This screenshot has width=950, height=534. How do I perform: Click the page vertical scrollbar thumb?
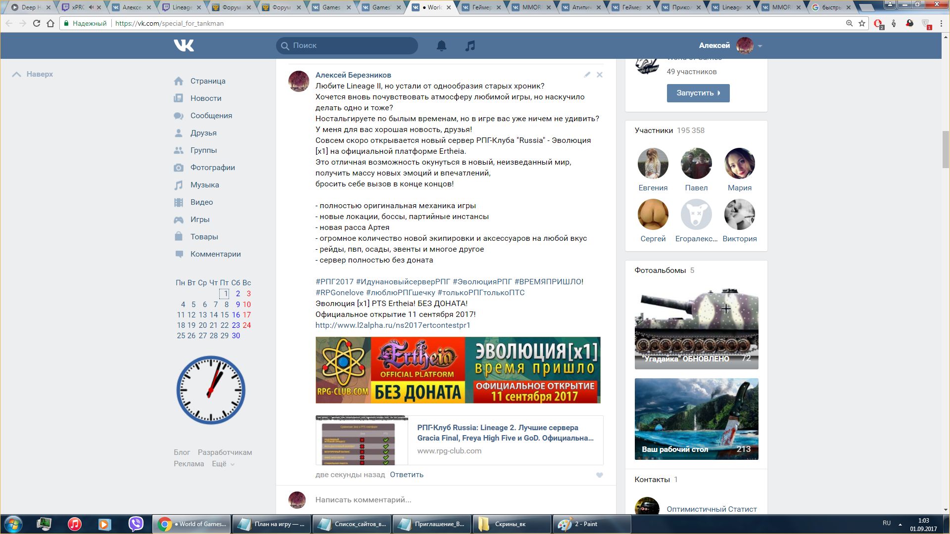pyautogui.click(x=946, y=150)
